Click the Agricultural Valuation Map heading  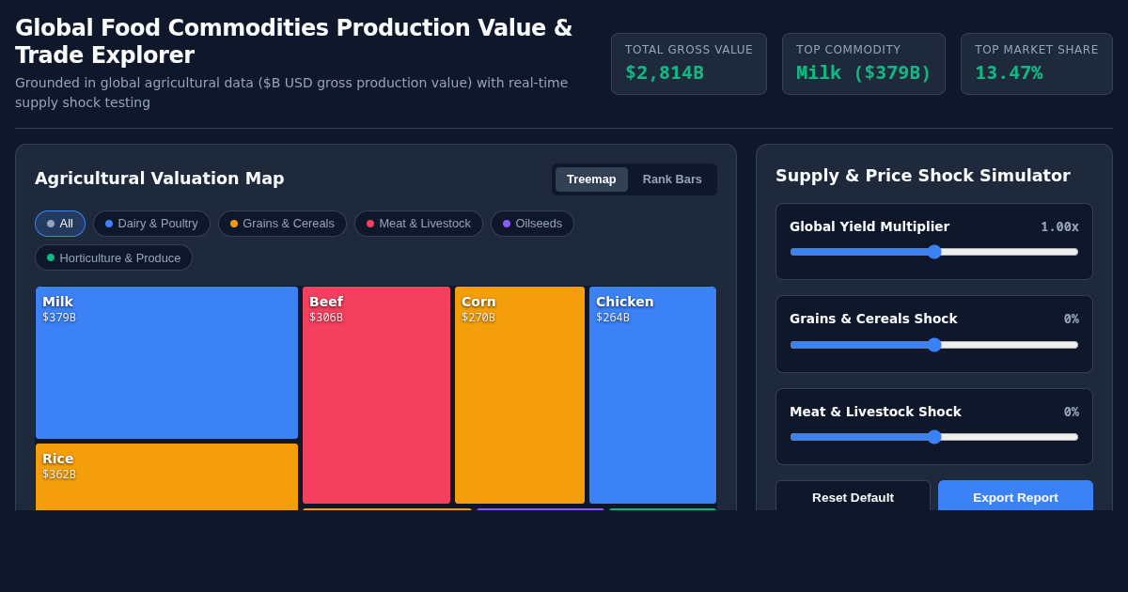[160, 179]
